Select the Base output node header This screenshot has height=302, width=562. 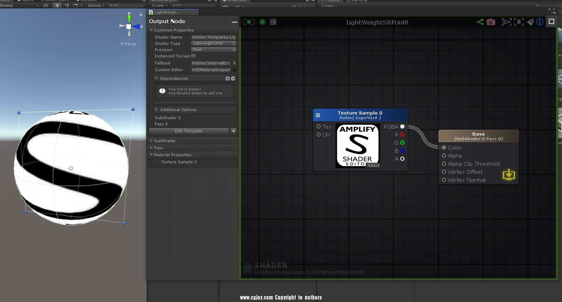click(x=478, y=136)
